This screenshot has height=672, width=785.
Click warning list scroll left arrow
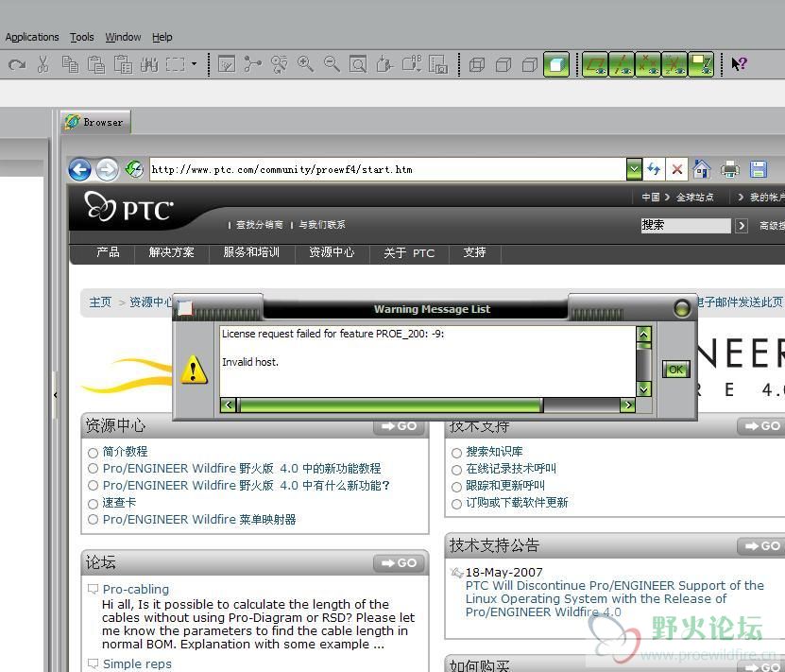coord(229,405)
